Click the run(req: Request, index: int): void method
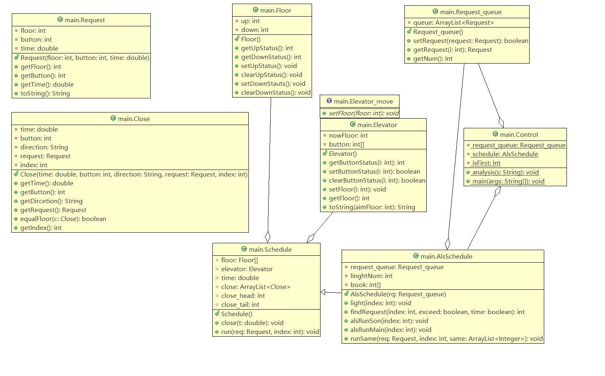The width and height of the screenshot is (605, 376). [270, 332]
